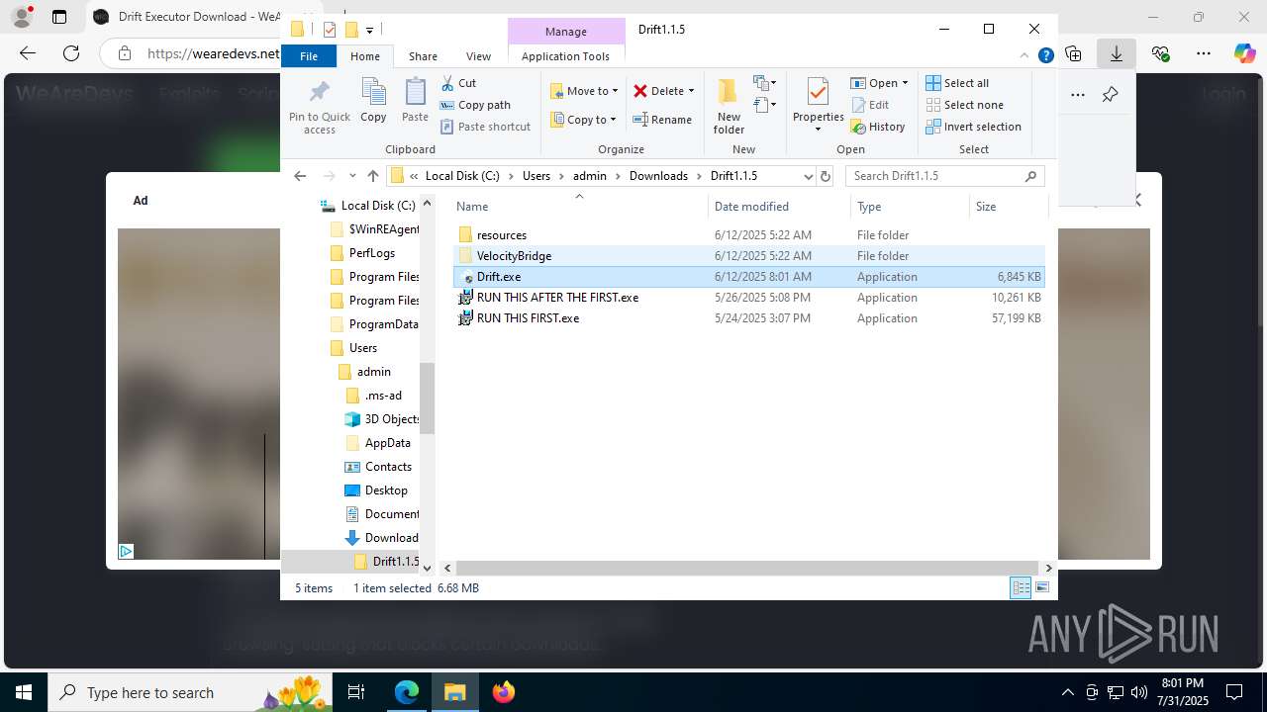The width and height of the screenshot is (1267, 712).
Task: Sort by Size column header
Action: click(x=1008, y=207)
